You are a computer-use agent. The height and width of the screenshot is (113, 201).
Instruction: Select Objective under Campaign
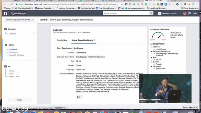[12, 34]
